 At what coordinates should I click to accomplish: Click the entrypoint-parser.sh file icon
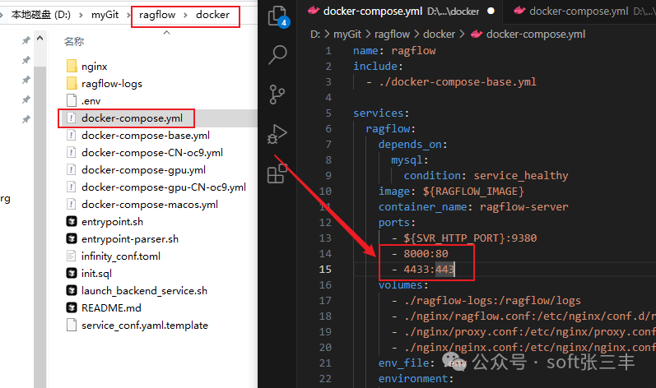coord(72,238)
